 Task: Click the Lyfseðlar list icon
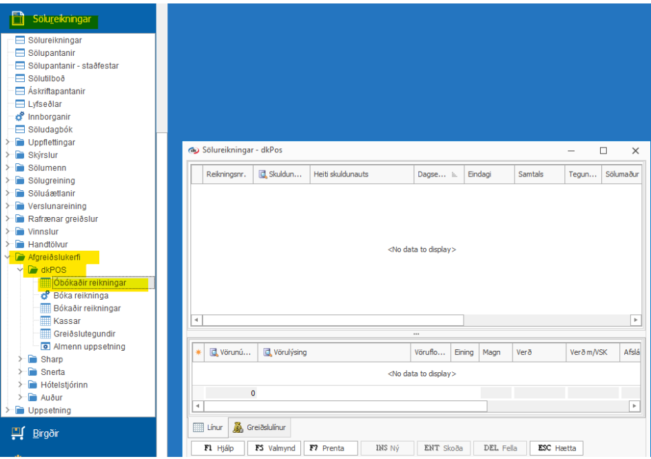point(20,104)
